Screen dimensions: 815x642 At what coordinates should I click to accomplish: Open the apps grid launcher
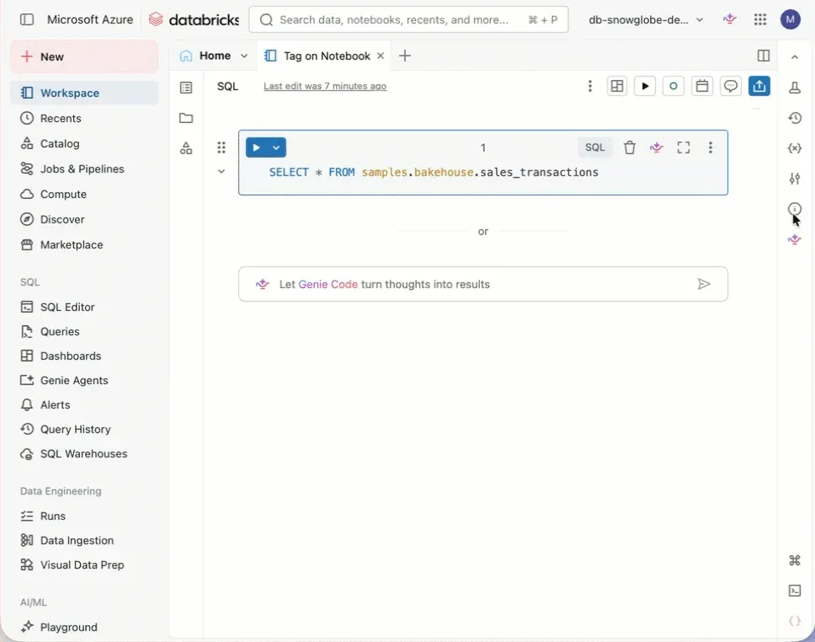tap(760, 19)
